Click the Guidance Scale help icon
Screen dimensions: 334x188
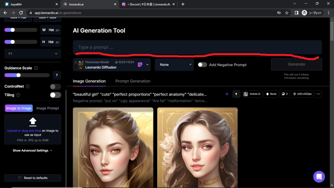[x=36, y=68]
